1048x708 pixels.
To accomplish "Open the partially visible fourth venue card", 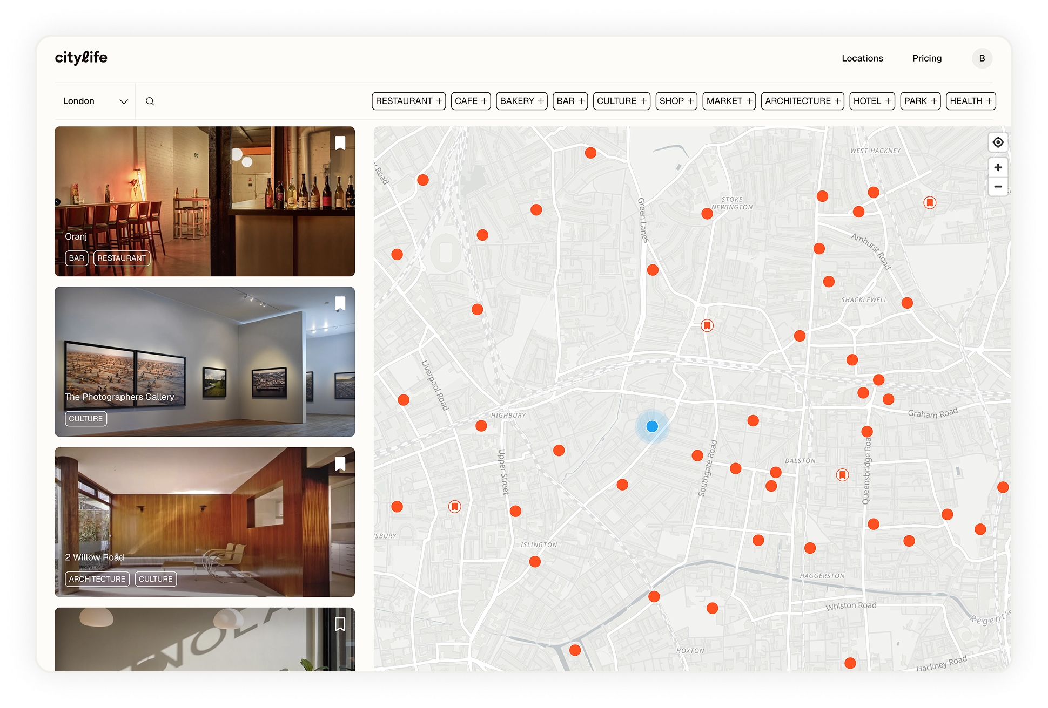I will (205, 639).
